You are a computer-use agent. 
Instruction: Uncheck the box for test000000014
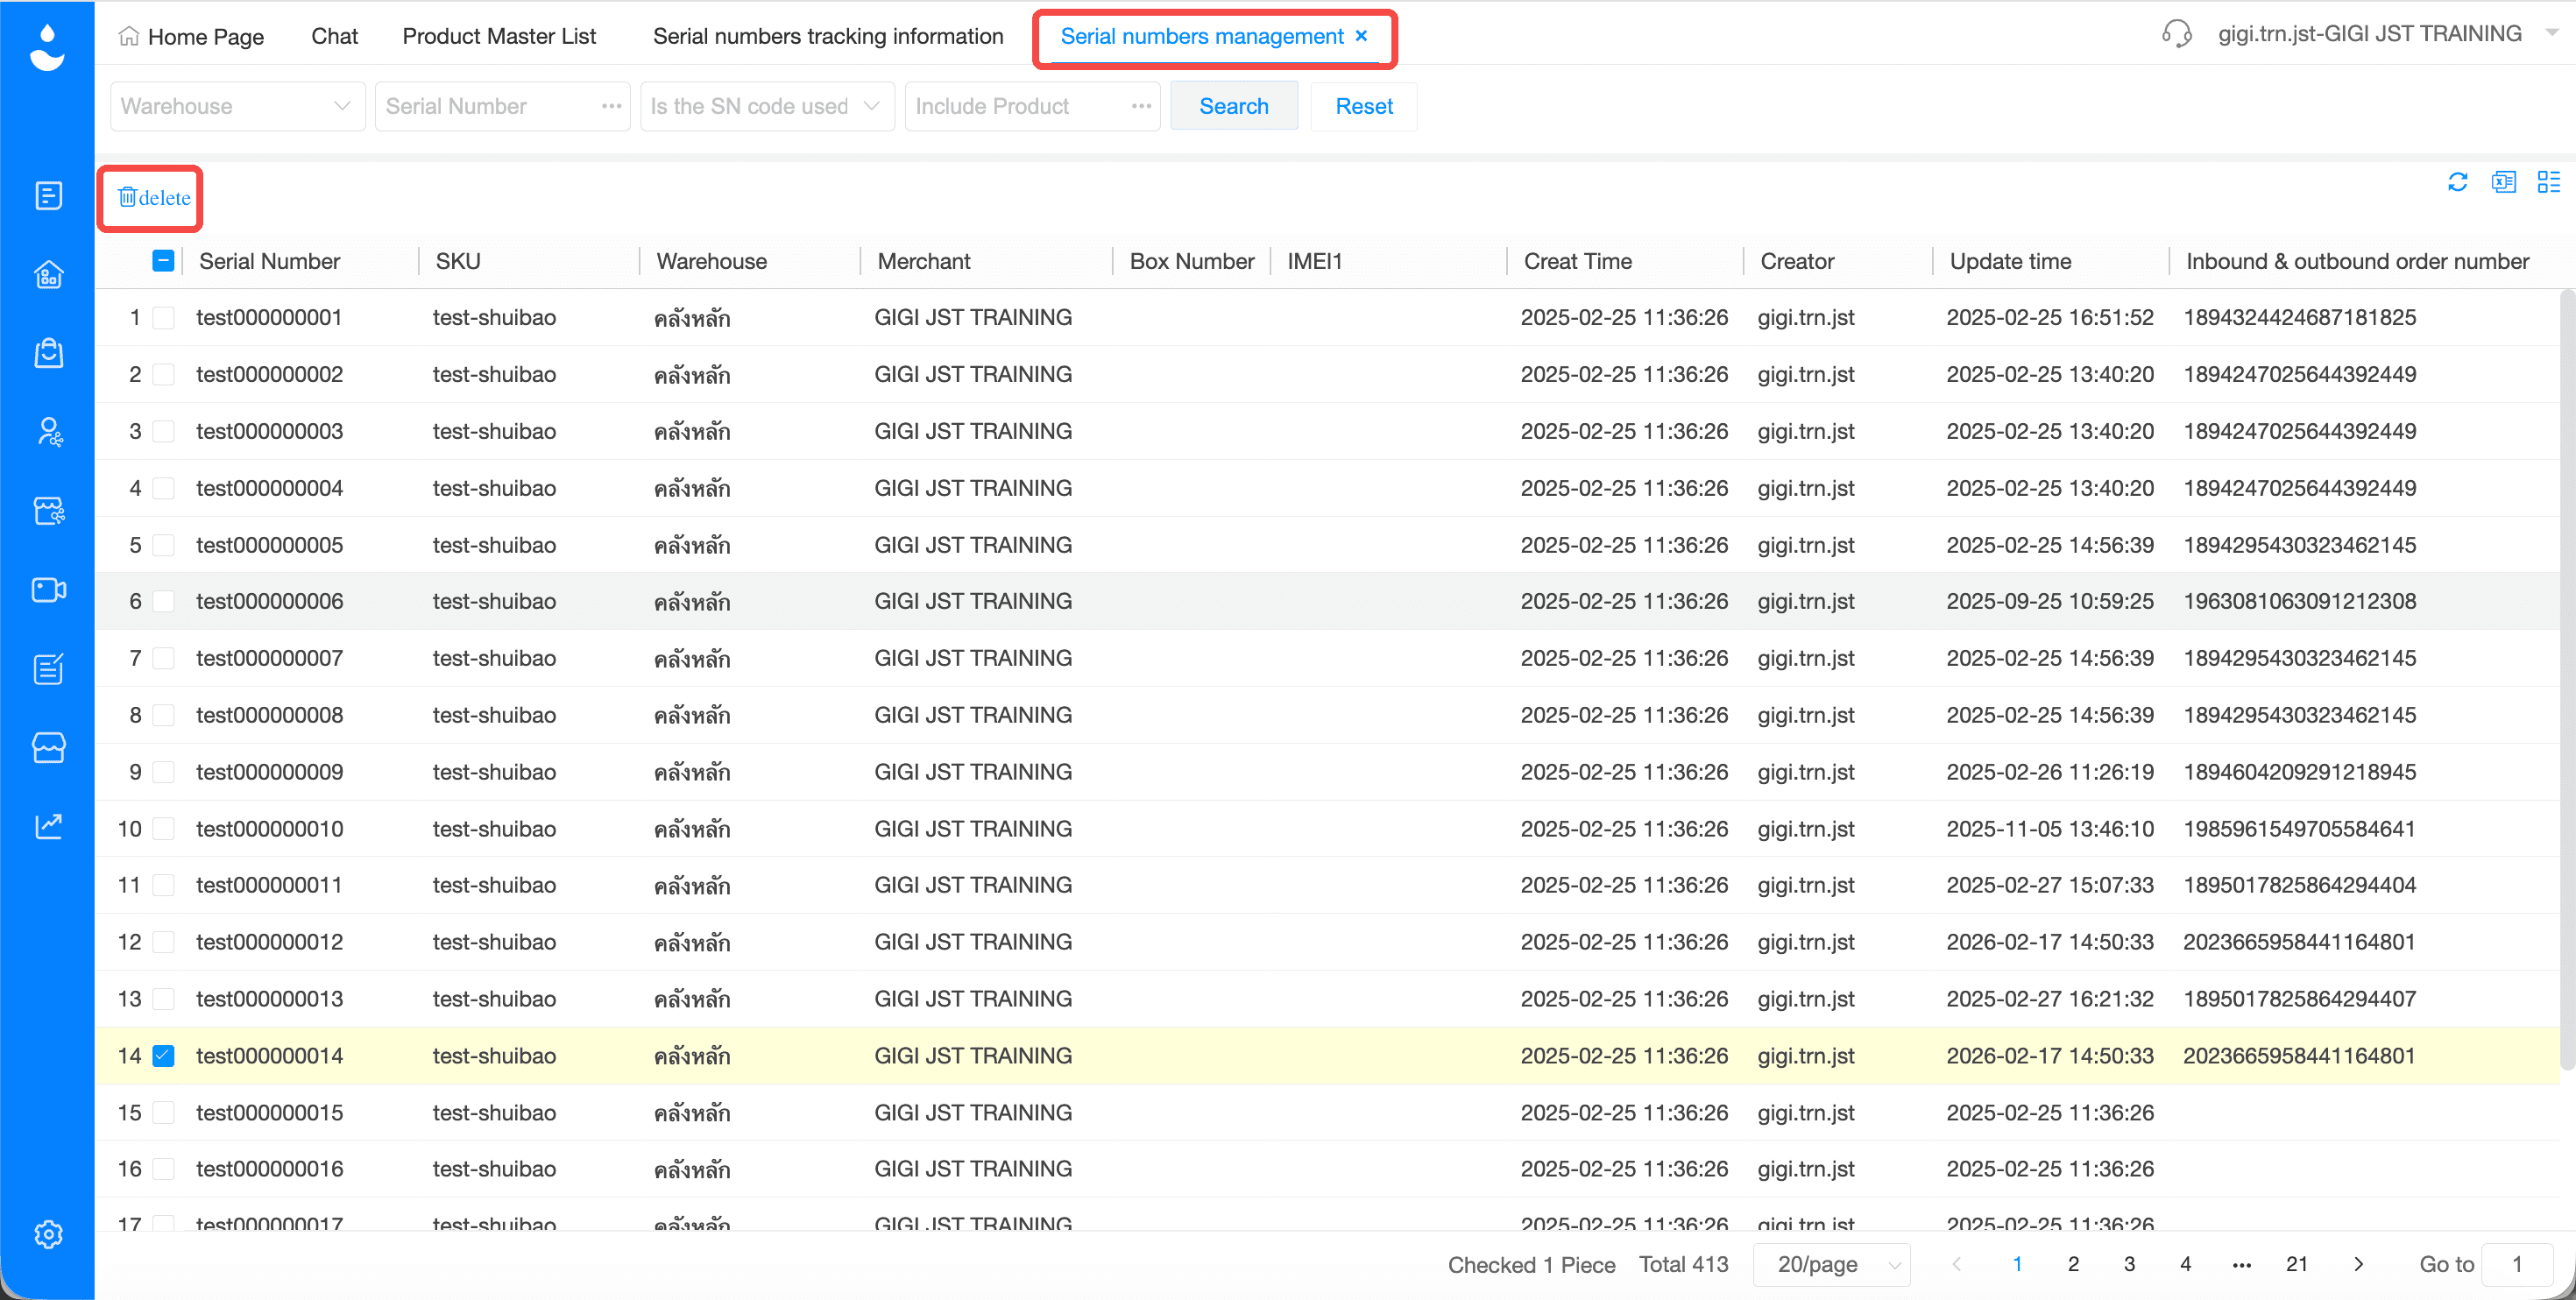[163, 1056]
